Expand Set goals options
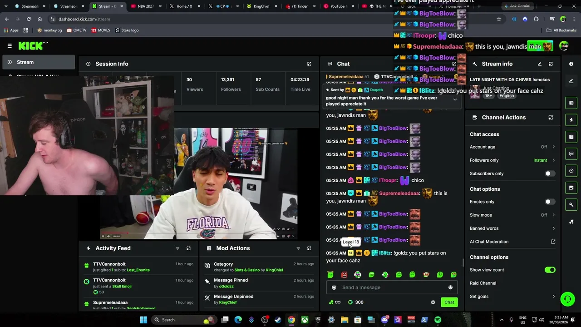This screenshot has height=327, width=581. tap(512, 297)
